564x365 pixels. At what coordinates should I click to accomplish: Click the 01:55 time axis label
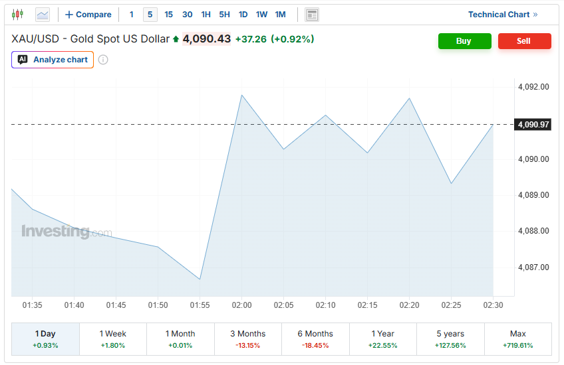(x=200, y=305)
